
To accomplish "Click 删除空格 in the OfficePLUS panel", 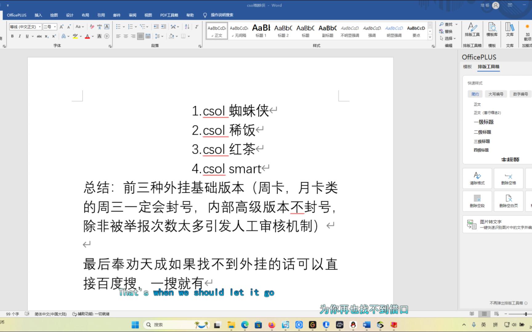I will [x=509, y=178].
